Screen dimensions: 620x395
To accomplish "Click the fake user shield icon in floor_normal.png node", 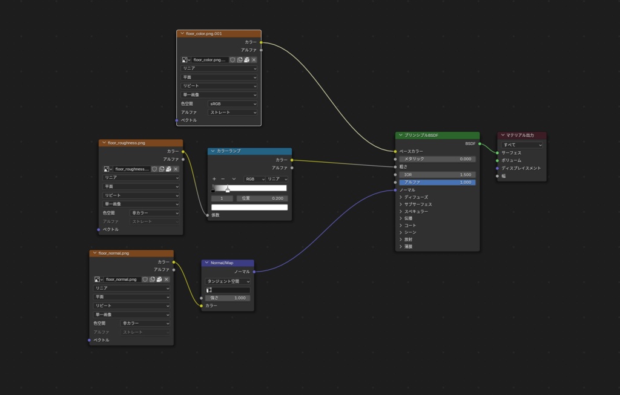I will tap(145, 279).
